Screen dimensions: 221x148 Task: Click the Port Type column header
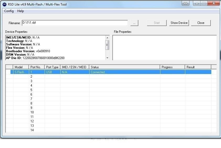click(x=52, y=67)
